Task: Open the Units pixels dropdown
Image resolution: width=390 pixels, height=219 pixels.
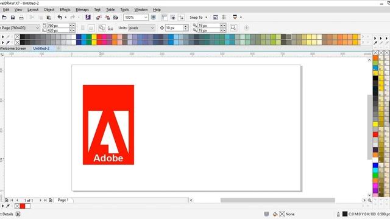Action: tap(141, 28)
